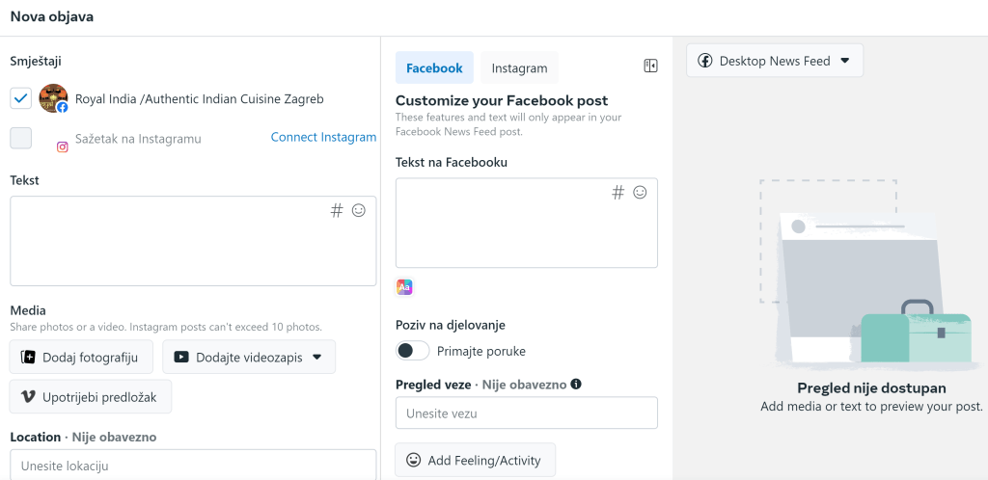Click the colorful text background icon
Viewport: 988px width, 480px height.
405,287
